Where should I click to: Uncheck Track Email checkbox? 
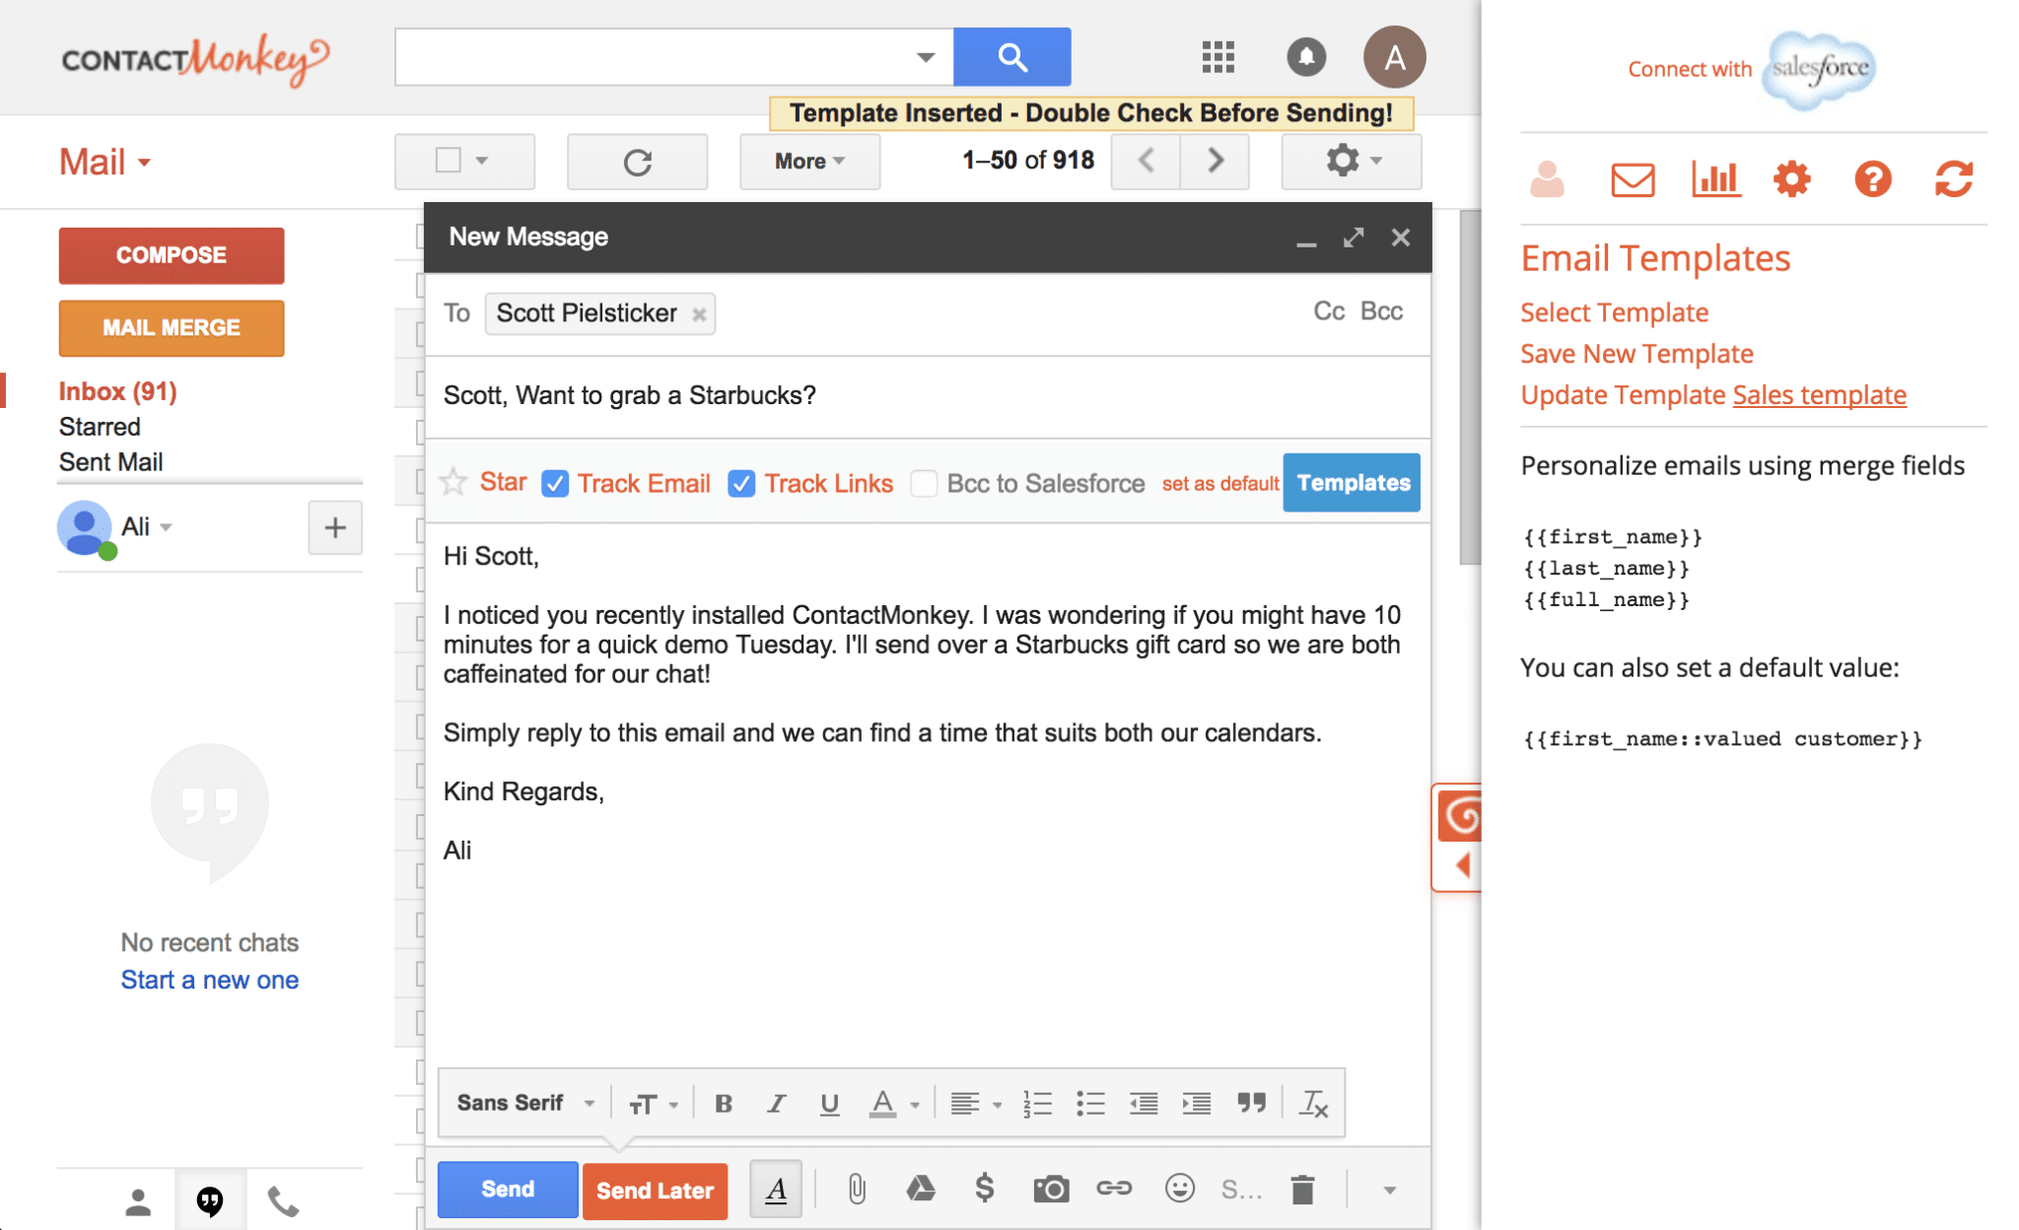[555, 483]
